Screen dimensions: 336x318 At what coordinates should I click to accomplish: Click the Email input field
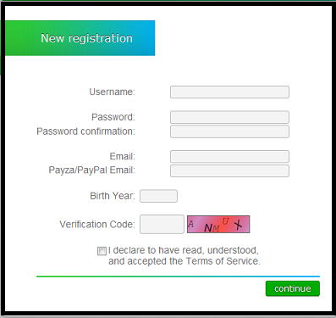tap(229, 156)
